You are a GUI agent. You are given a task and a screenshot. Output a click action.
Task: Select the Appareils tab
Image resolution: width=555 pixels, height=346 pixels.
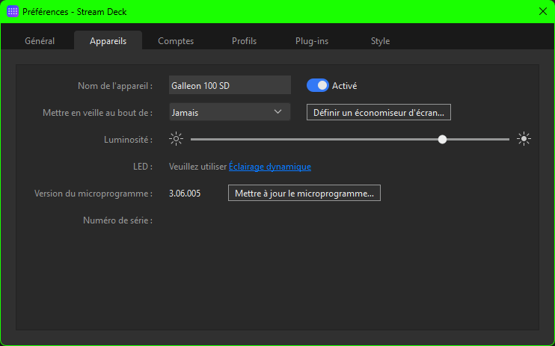click(x=108, y=41)
